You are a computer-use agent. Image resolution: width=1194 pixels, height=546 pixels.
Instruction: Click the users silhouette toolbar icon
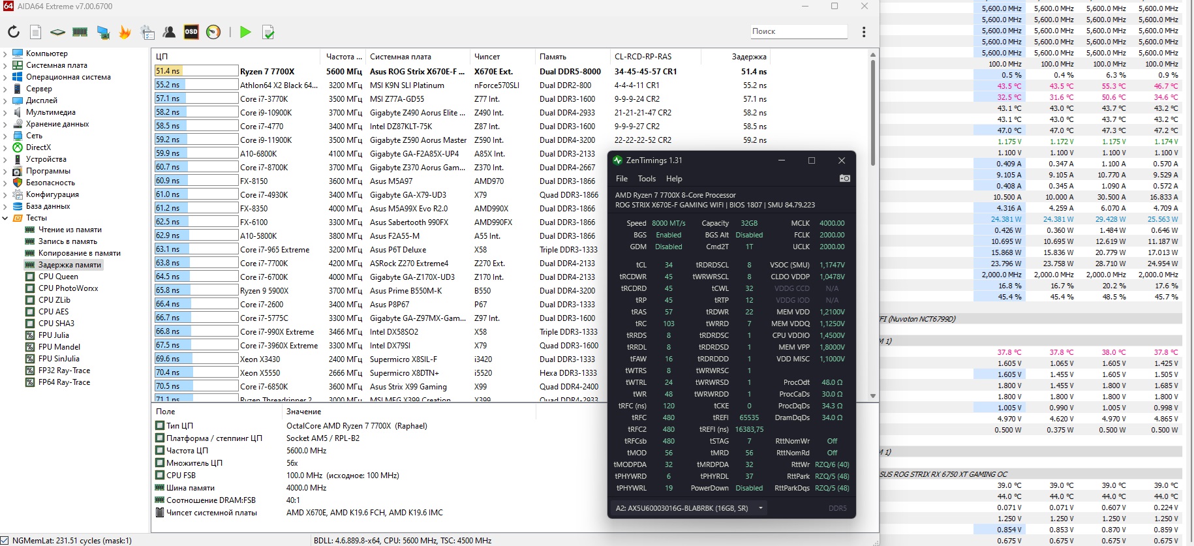[169, 32]
